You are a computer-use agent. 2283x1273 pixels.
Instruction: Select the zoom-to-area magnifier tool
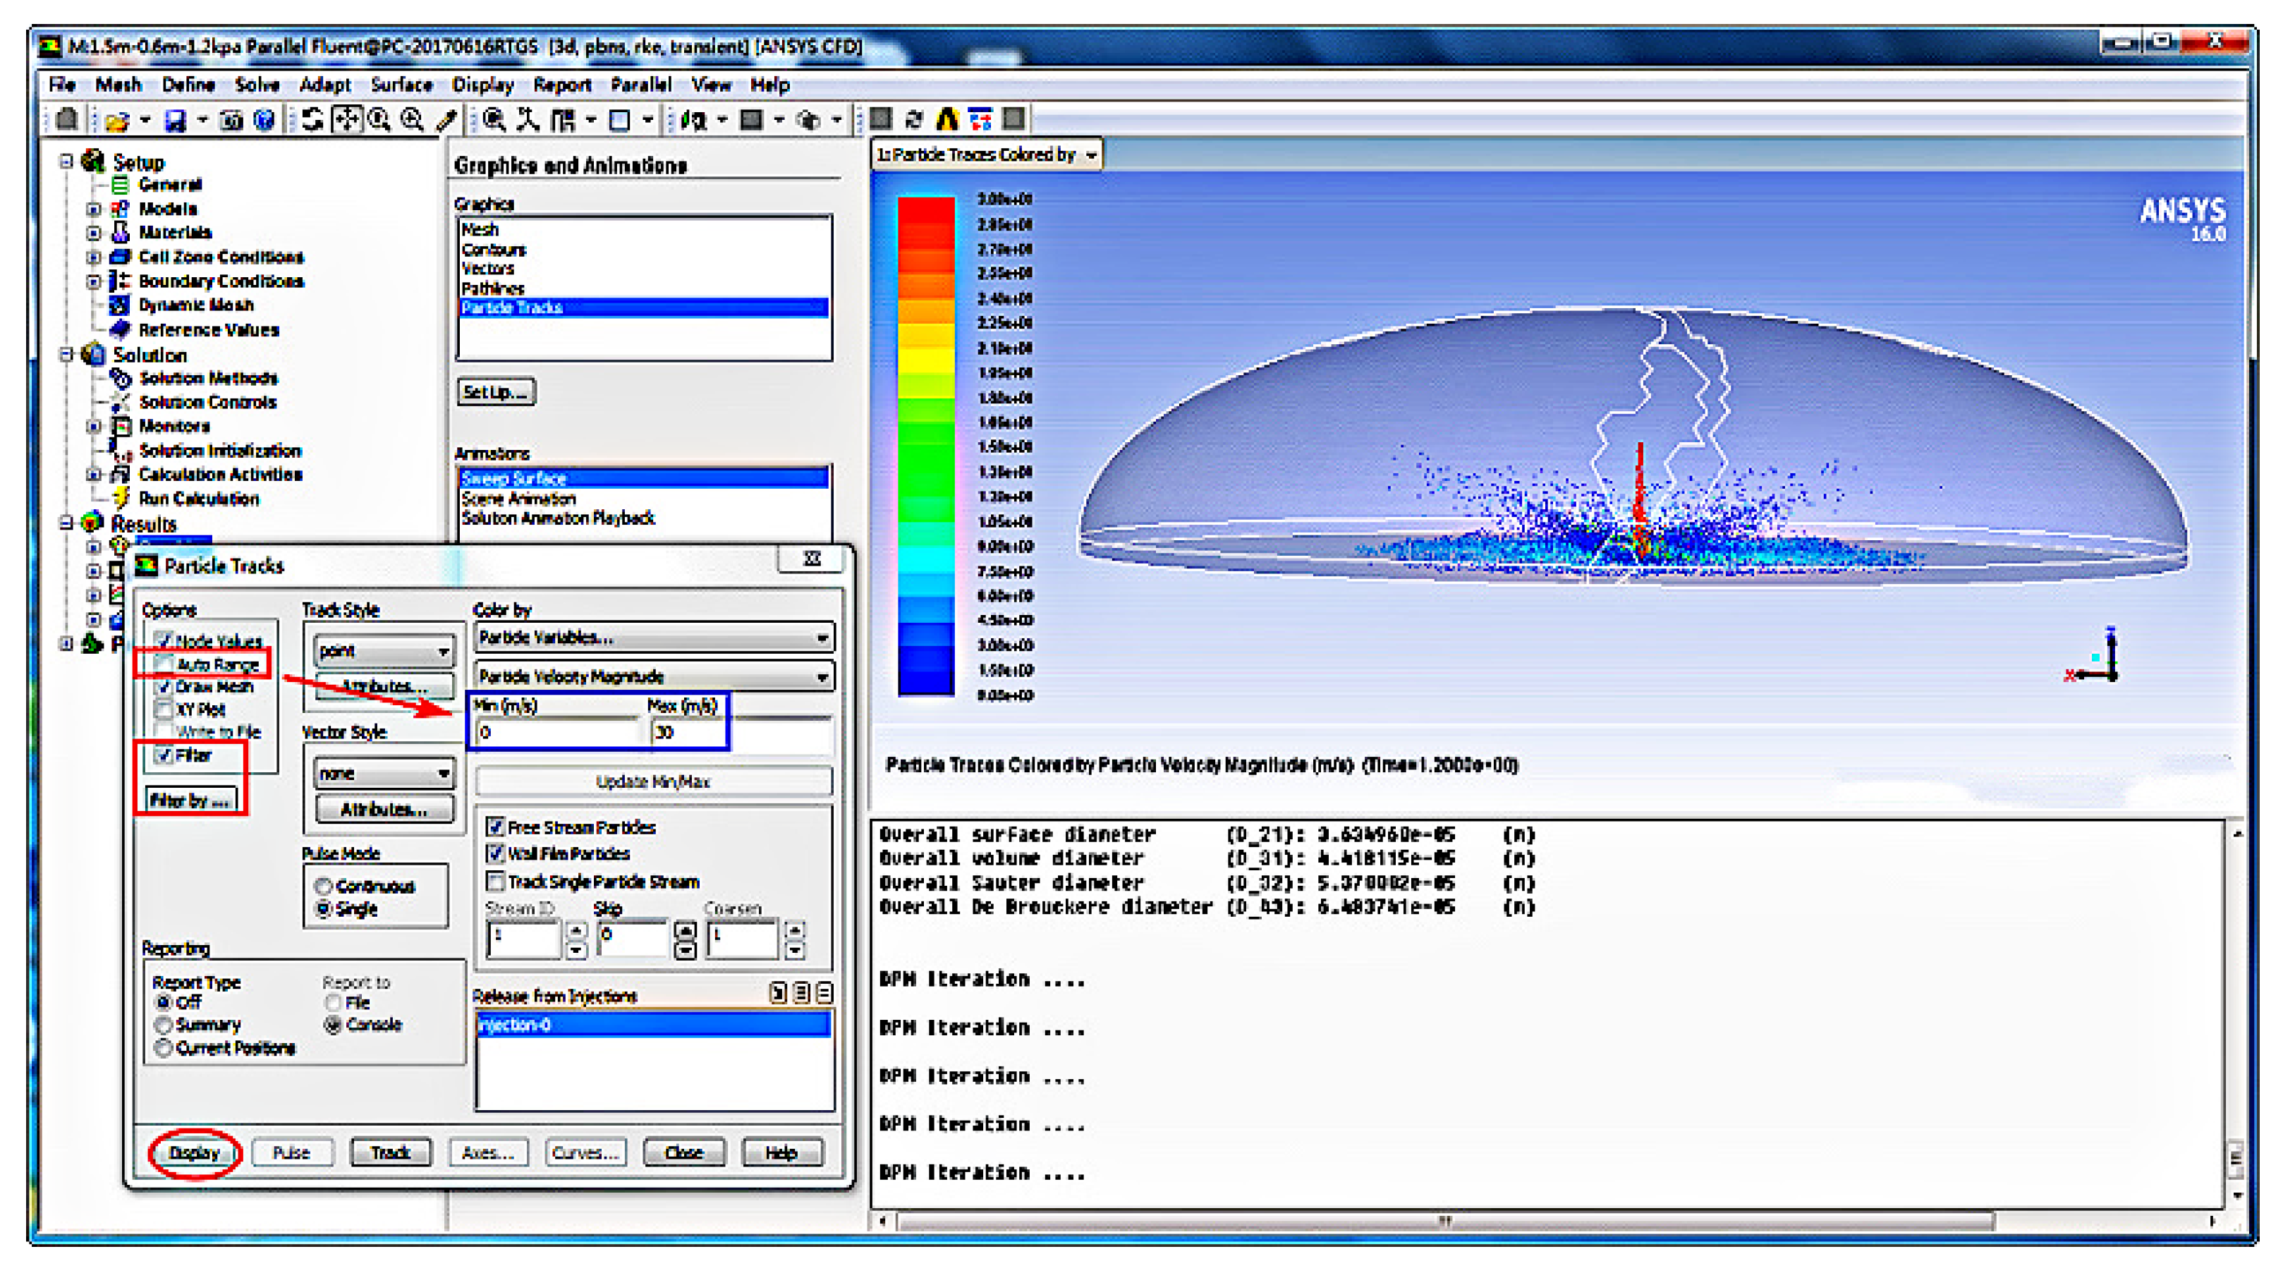pos(412,120)
